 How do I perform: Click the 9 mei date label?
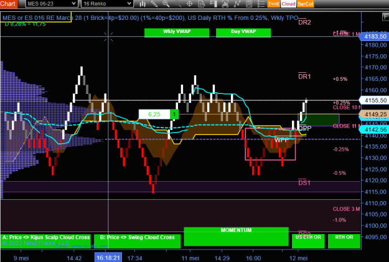point(21,258)
